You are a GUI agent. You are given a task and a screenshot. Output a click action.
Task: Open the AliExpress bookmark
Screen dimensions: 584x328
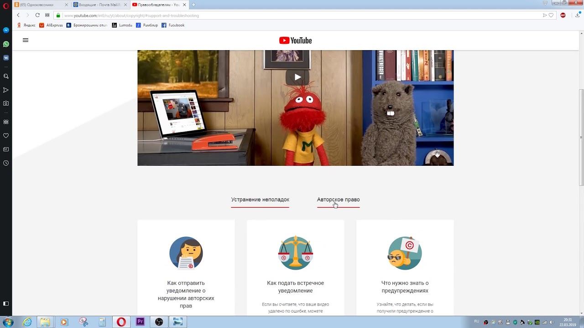pos(51,25)
